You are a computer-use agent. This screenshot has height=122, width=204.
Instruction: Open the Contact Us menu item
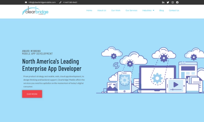click(x=174, y=10)
